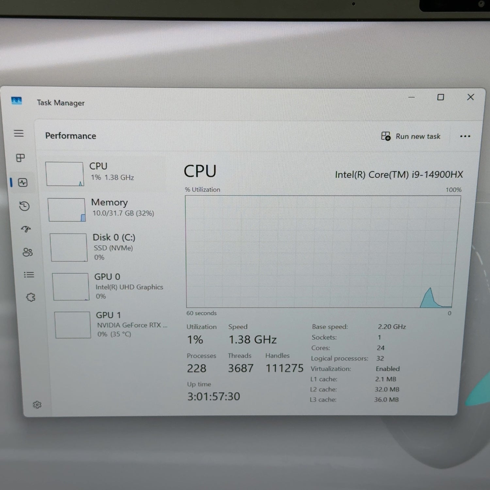Screen dimensions: 490x490
Task: Click the % Utilization graph label
Action: 203,189
